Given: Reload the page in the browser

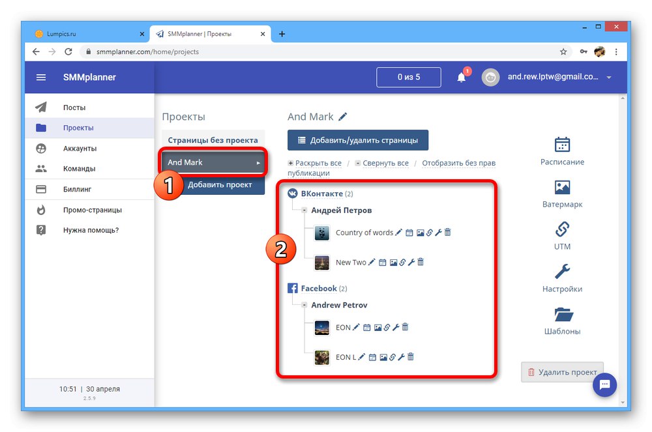Looking at the screenshot, I should (68, 51).
